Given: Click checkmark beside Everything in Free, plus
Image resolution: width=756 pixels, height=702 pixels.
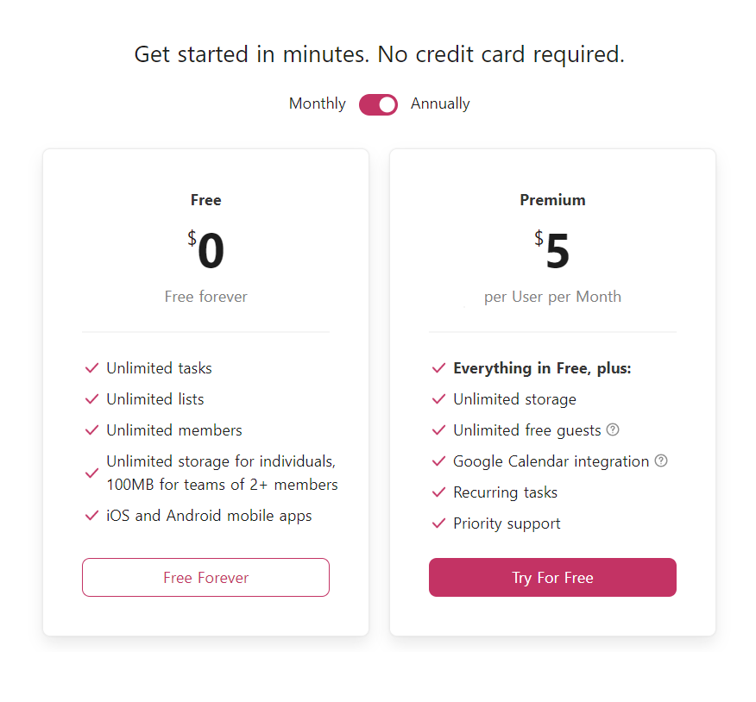Looking at the screenshot, I should tap(438, 368).
